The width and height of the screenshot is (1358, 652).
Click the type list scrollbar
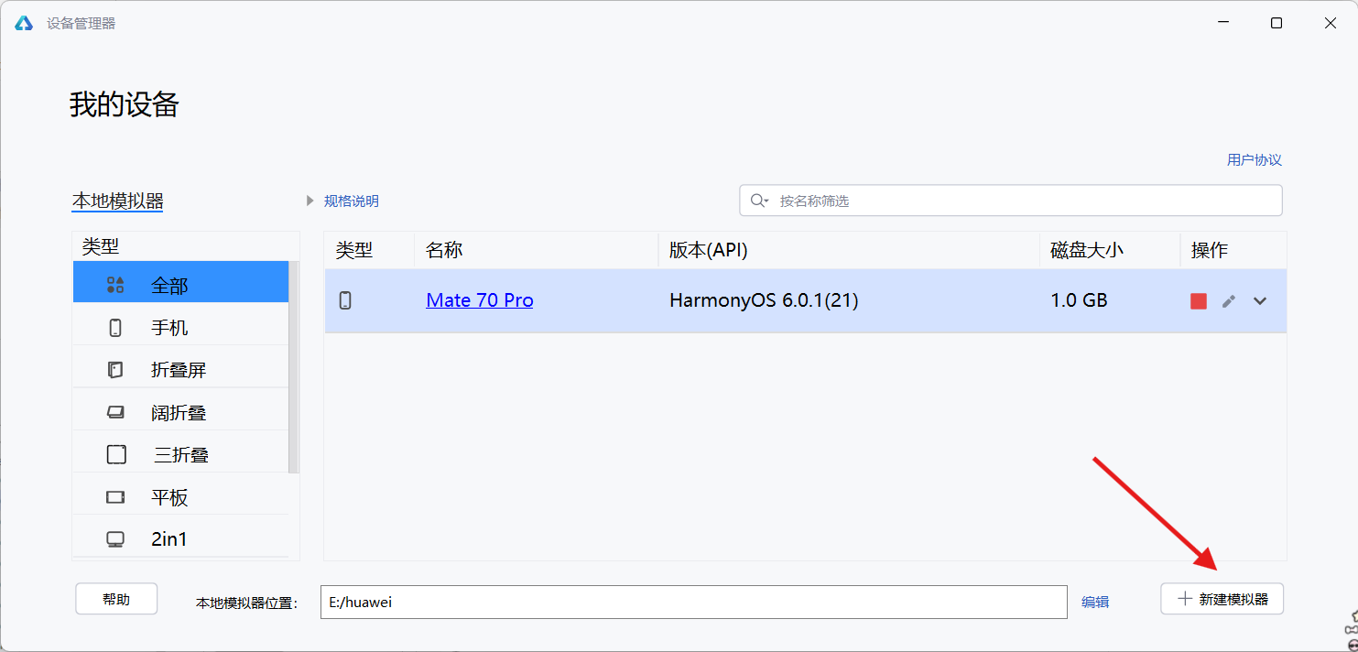[294, 366]
